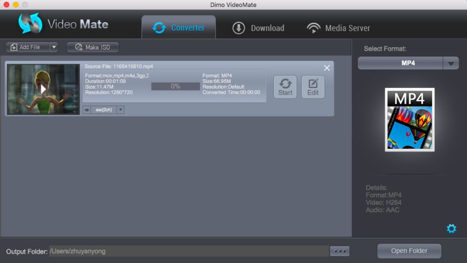Screen dimensions: 467x263
Task: Expand the Add File dropdown arrow
Action: (54, 47)
